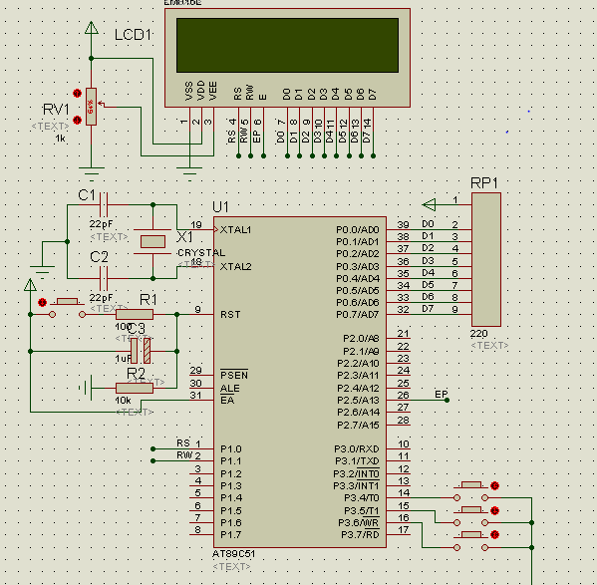Click the RV1 wiper arrow

click(x=102, y=104)
